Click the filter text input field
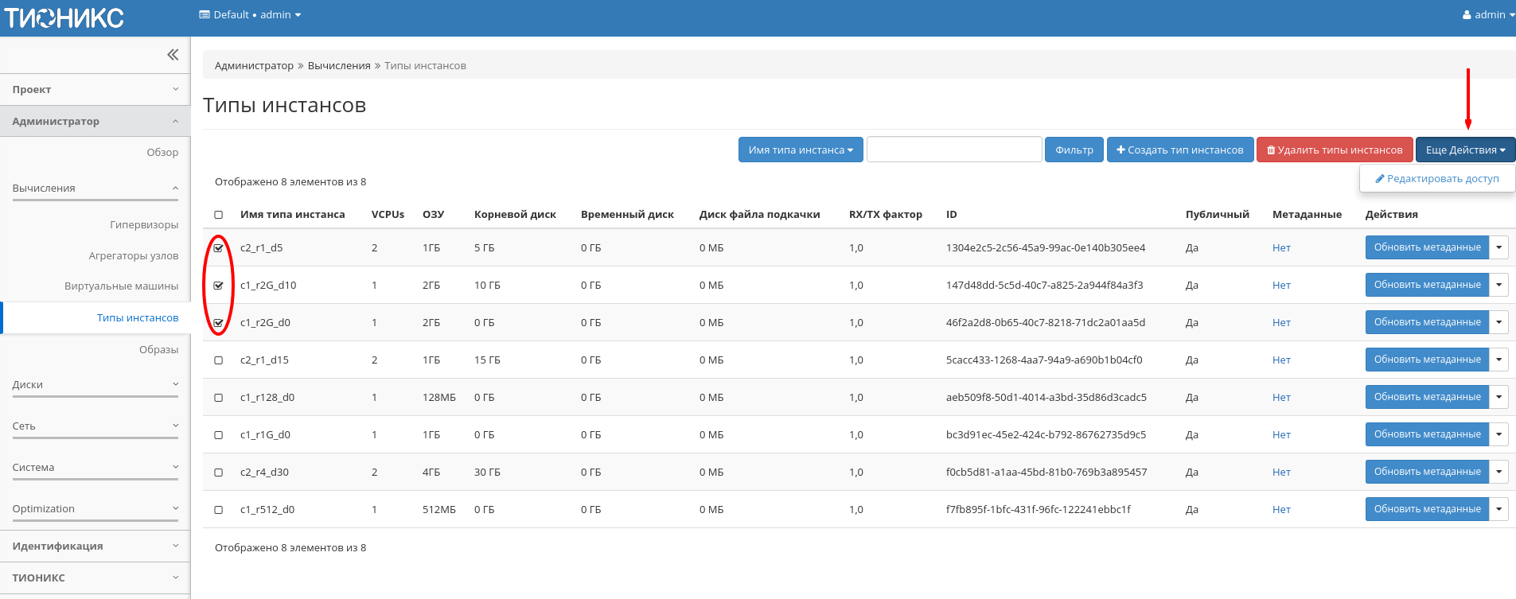Screen dimensions: 1516x599 tap(953, 150)
